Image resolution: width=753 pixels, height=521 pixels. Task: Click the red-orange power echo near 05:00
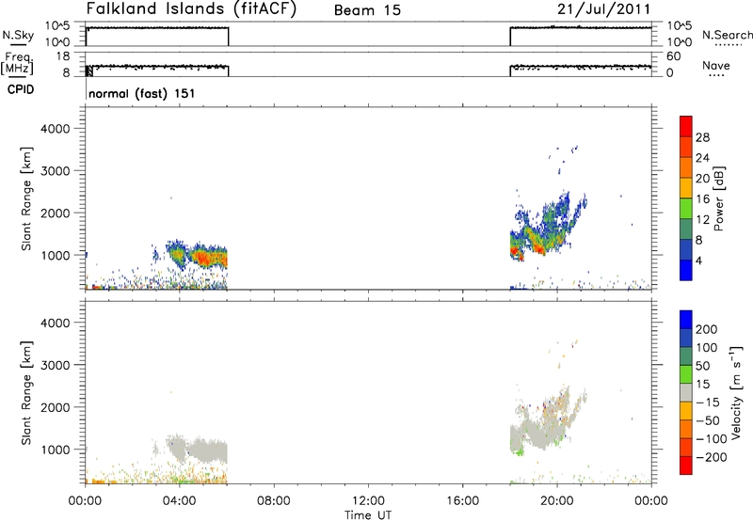205,258
